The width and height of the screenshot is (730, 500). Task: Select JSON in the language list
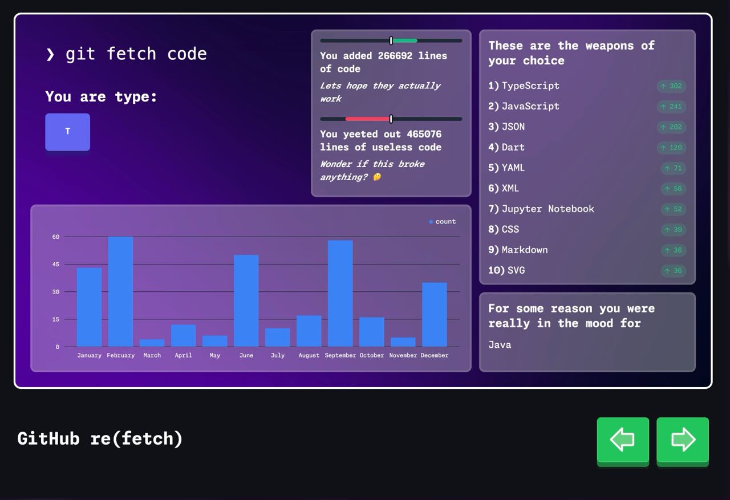[513, 127]
